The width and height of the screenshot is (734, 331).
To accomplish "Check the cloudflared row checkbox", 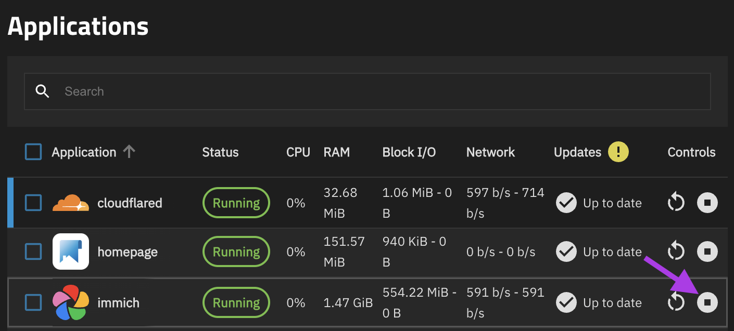I will pos(33,203).
